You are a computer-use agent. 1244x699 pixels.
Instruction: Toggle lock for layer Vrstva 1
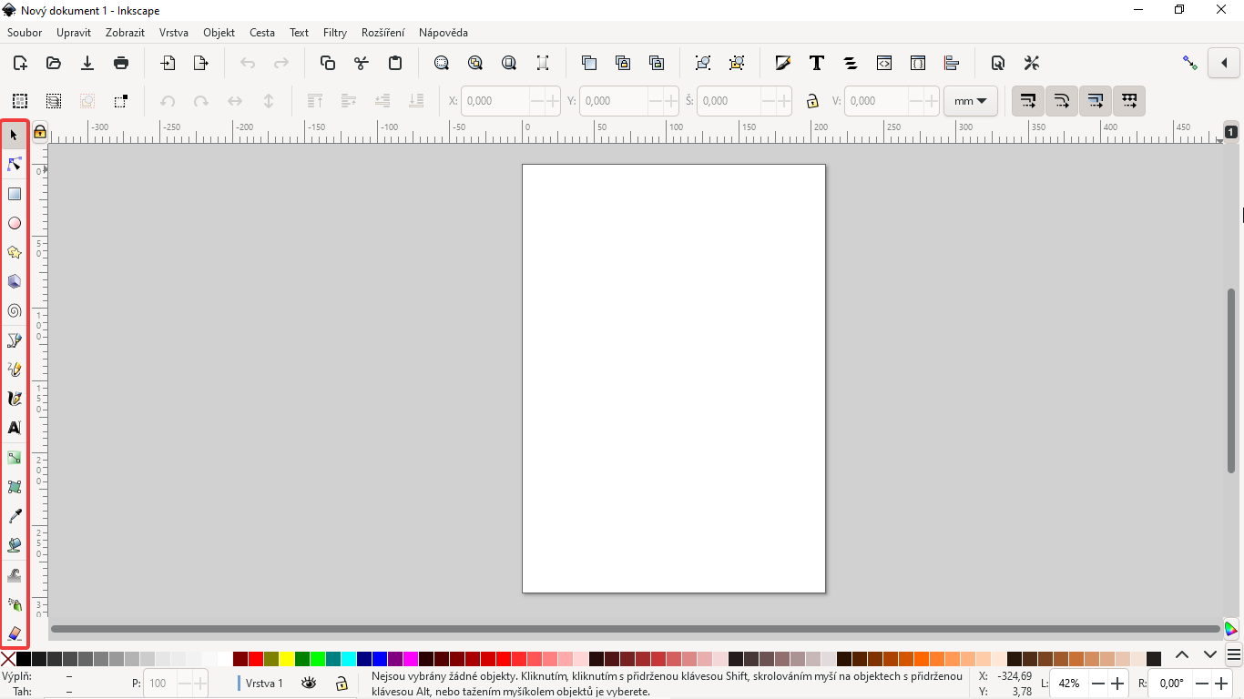342,683
